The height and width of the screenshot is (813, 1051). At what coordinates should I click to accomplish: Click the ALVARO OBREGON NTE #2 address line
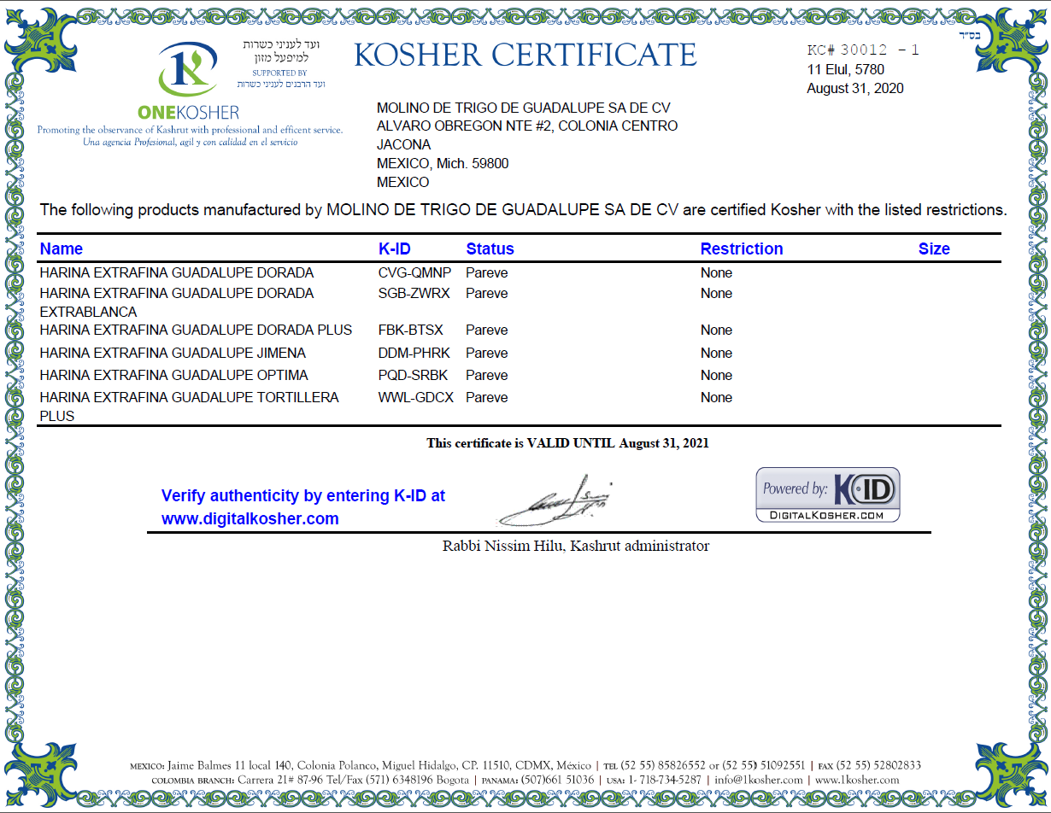[527, 126]
